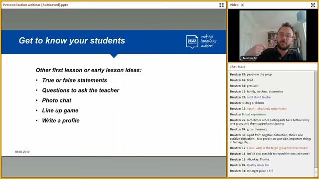Click Benutzer 25 message about core group

270,122
